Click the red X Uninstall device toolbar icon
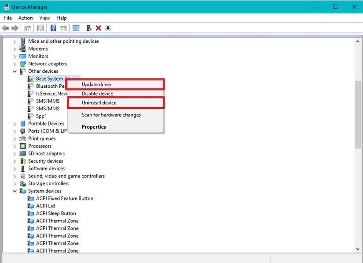 click(x=98, y=28)
